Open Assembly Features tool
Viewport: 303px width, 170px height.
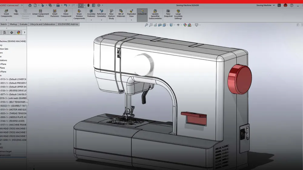coord(91,14)
